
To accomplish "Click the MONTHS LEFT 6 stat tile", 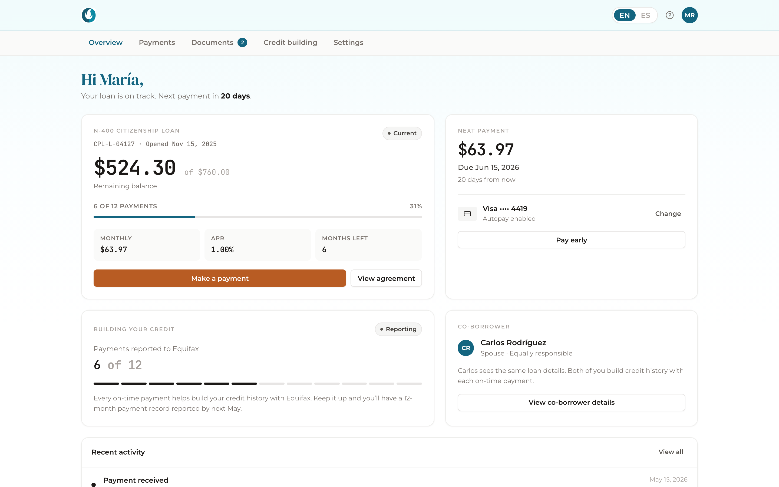I will coord(369,245).
